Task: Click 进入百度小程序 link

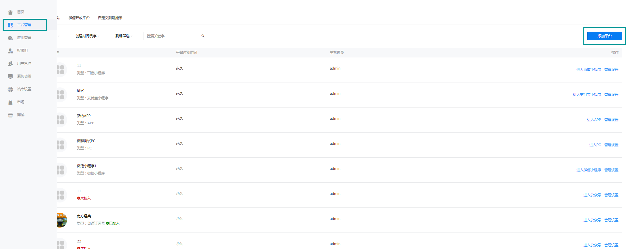Action: [x=589, y=70]
